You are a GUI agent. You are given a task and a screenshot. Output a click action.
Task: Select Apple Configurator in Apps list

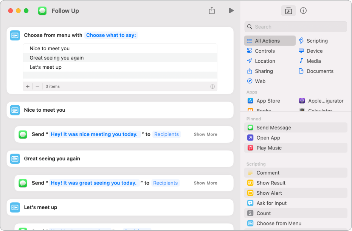coord(321,101)
